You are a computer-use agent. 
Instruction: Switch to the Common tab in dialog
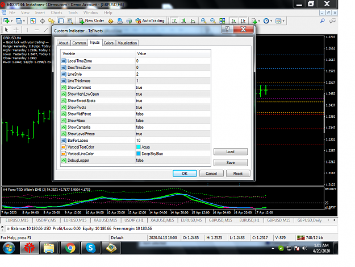[79, 43]
